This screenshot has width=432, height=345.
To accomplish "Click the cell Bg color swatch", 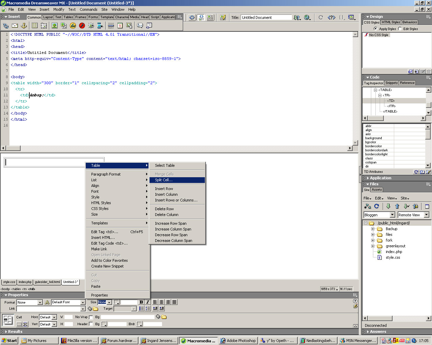I will click(104, 324).
